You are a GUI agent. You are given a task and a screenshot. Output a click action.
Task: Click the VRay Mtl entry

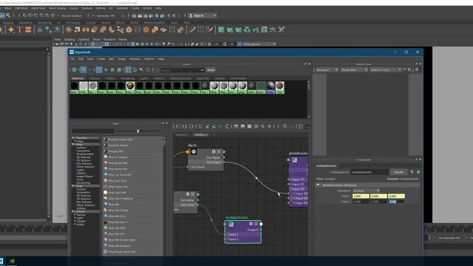[113, 205]
